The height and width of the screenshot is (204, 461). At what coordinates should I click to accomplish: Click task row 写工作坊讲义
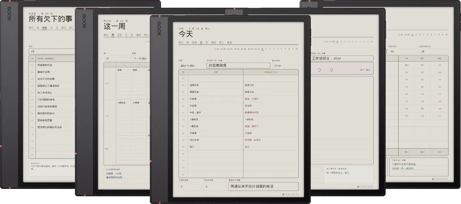tap(52, 93)
